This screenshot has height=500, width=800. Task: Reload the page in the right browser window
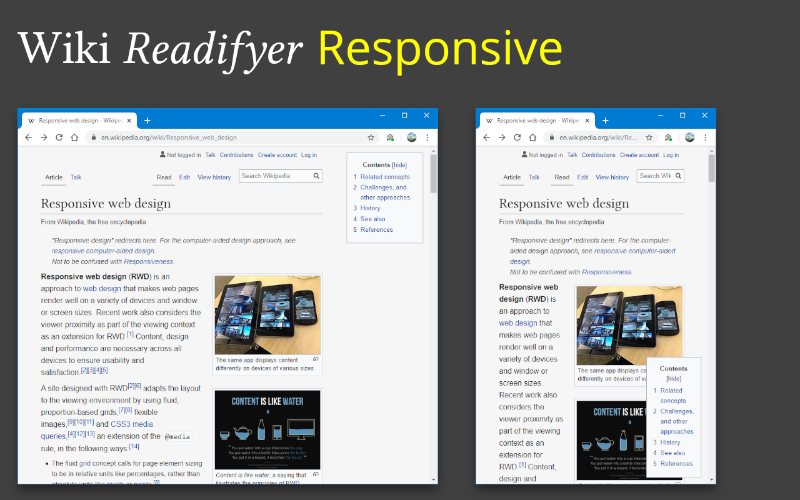(517, 137)
